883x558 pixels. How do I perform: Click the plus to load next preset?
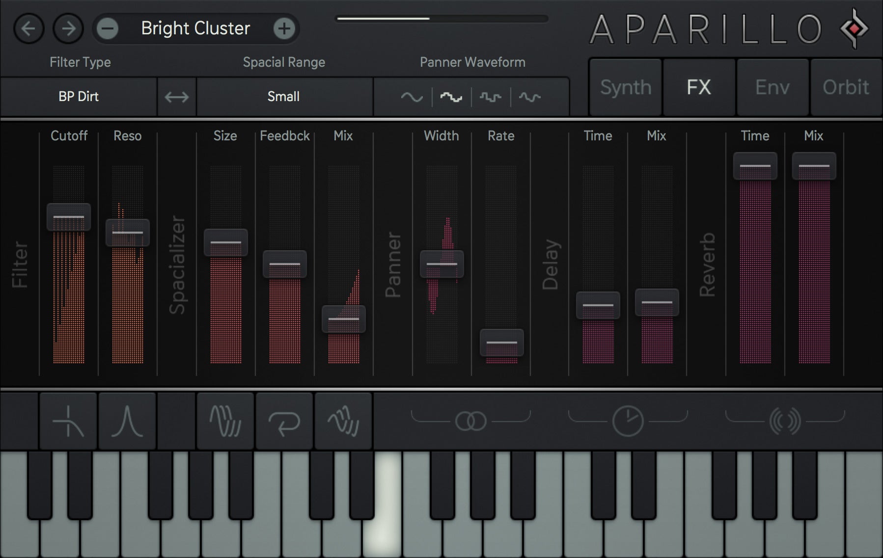[283, 28]
